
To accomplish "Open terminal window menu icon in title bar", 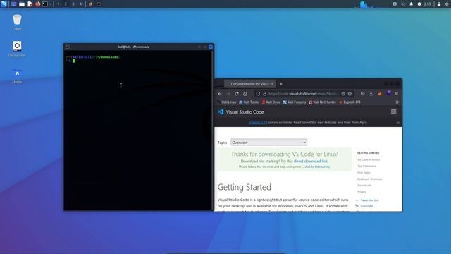I will 68,47.
